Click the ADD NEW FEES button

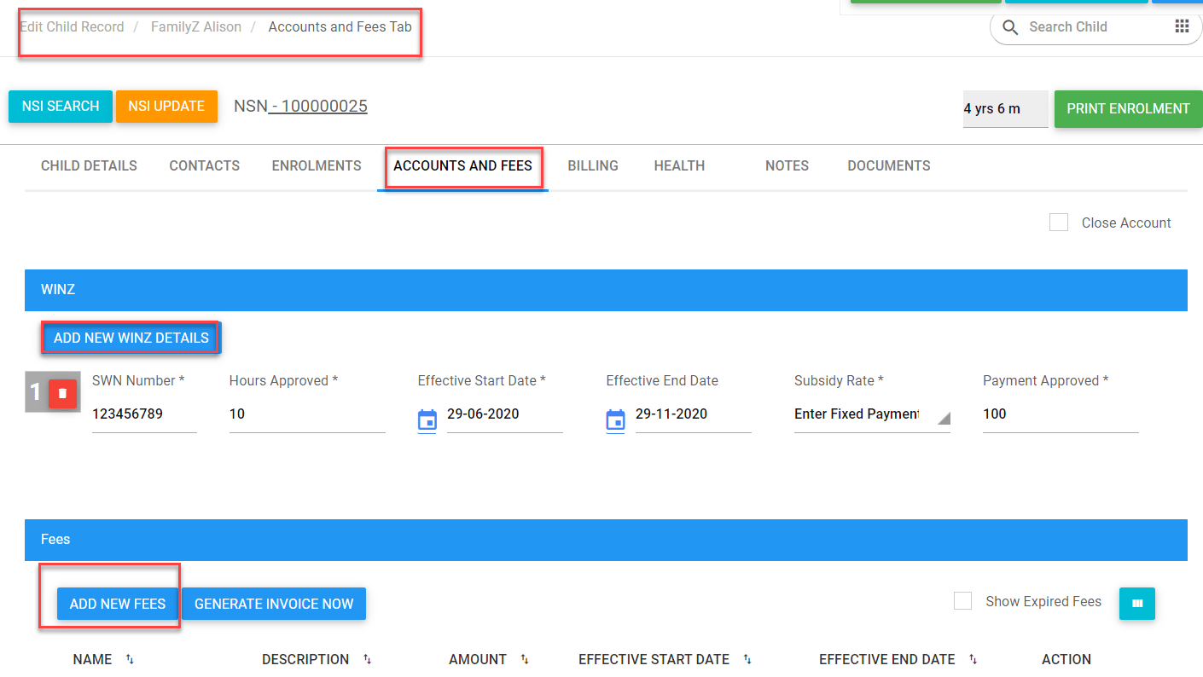click(x=117, y=604)
